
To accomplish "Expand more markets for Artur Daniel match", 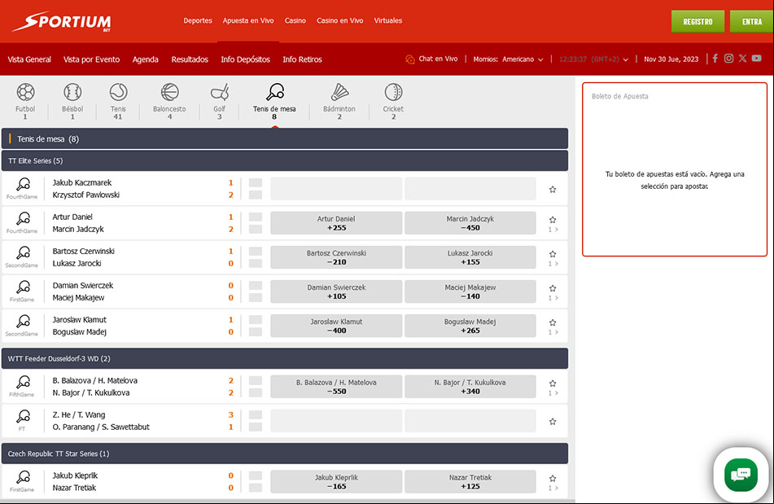I will tap(553, 230).
